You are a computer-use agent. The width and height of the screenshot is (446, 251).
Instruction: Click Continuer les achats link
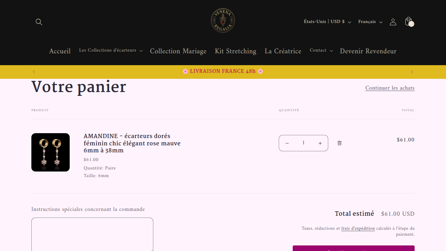coord(390,88)
